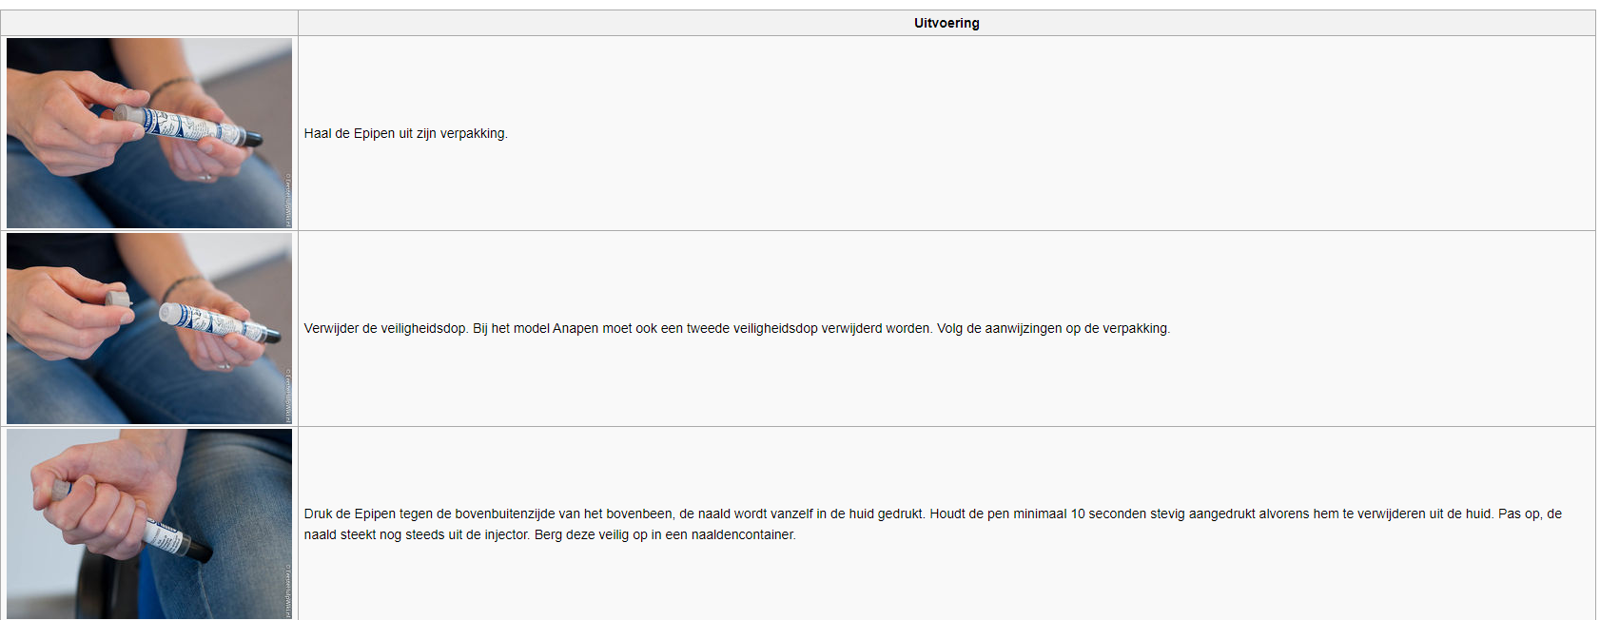Click the vertical watermark on the third photo
The image size is (1600, 620).
(x=288, y=591)
